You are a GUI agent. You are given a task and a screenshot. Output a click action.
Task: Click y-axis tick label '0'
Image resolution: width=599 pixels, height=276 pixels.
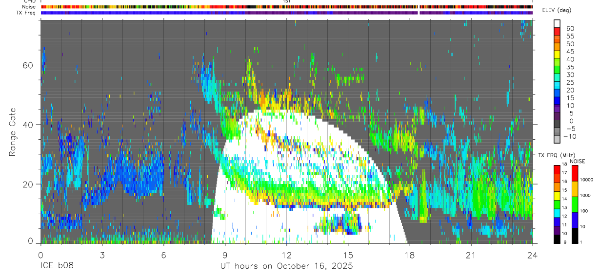pyautogui.click(x=31, y=241)
